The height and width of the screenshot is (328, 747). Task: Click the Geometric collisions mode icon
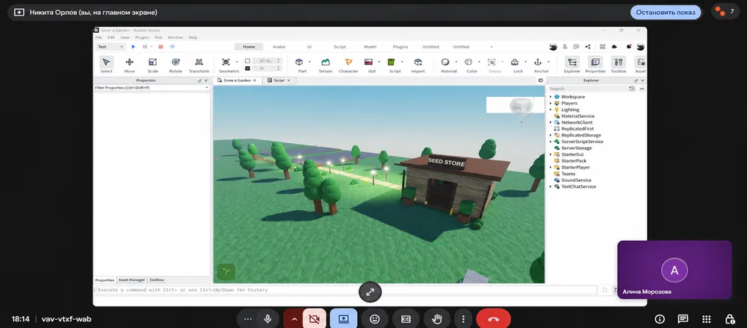click(226, 63)
